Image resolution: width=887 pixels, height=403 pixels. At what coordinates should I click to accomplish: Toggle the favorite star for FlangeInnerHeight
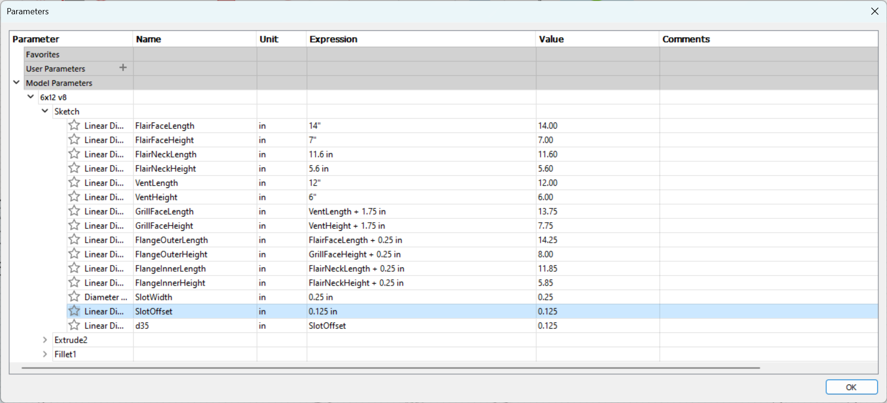tap(74, 282)
